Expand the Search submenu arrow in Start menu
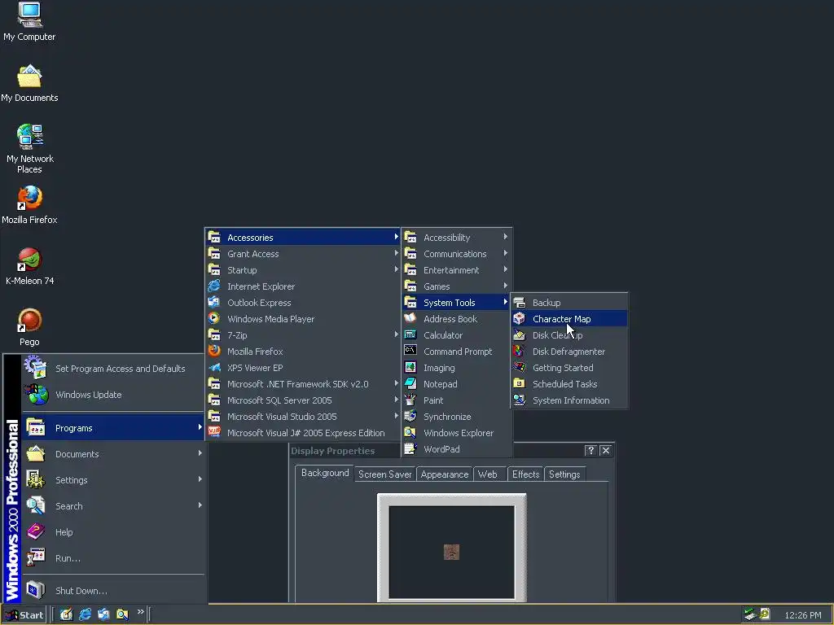The width and height of the screenshot is (834, 625). (x=200, y=505)
